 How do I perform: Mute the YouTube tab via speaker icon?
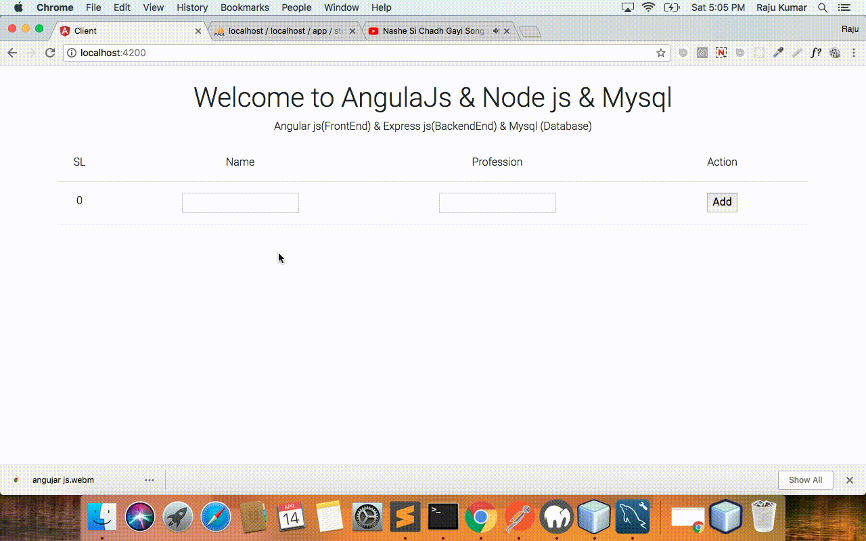click(496, 31)
